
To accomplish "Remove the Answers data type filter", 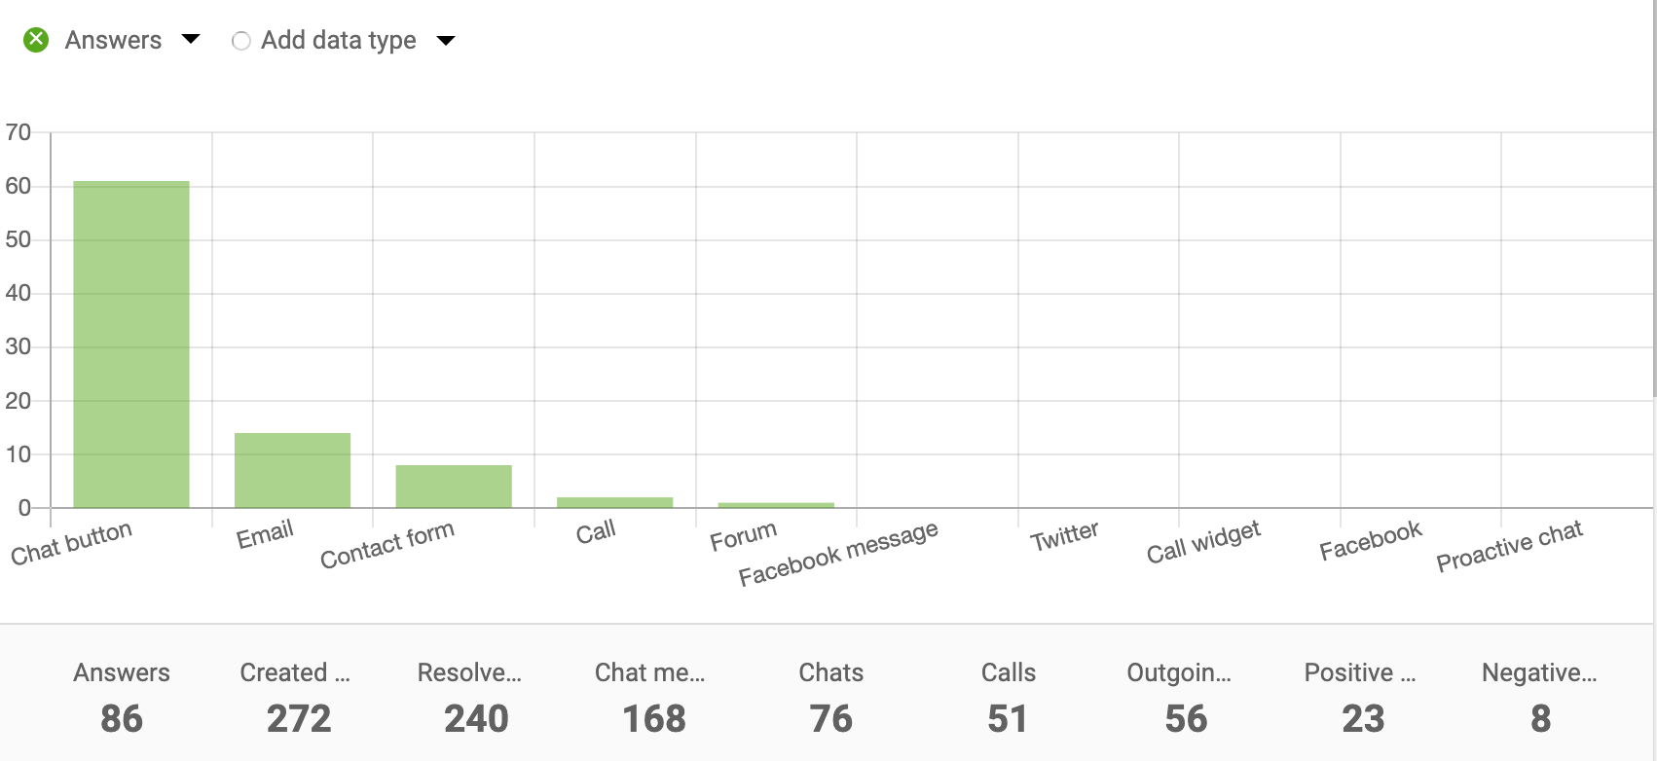I will click(x=36, y=39).
